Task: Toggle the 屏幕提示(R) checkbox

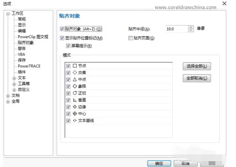Action: [68, 46]
